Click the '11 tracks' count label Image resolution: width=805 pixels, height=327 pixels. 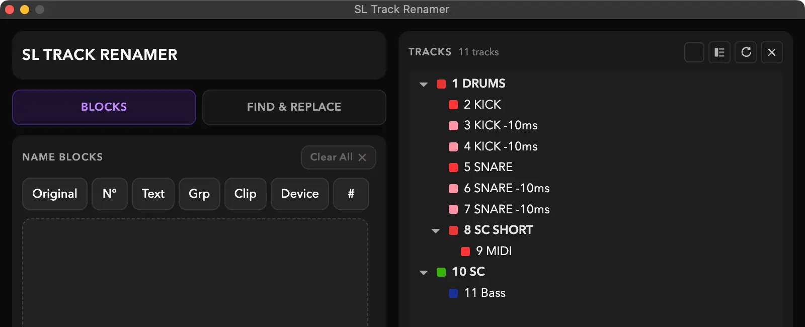(x=478, y=52)
